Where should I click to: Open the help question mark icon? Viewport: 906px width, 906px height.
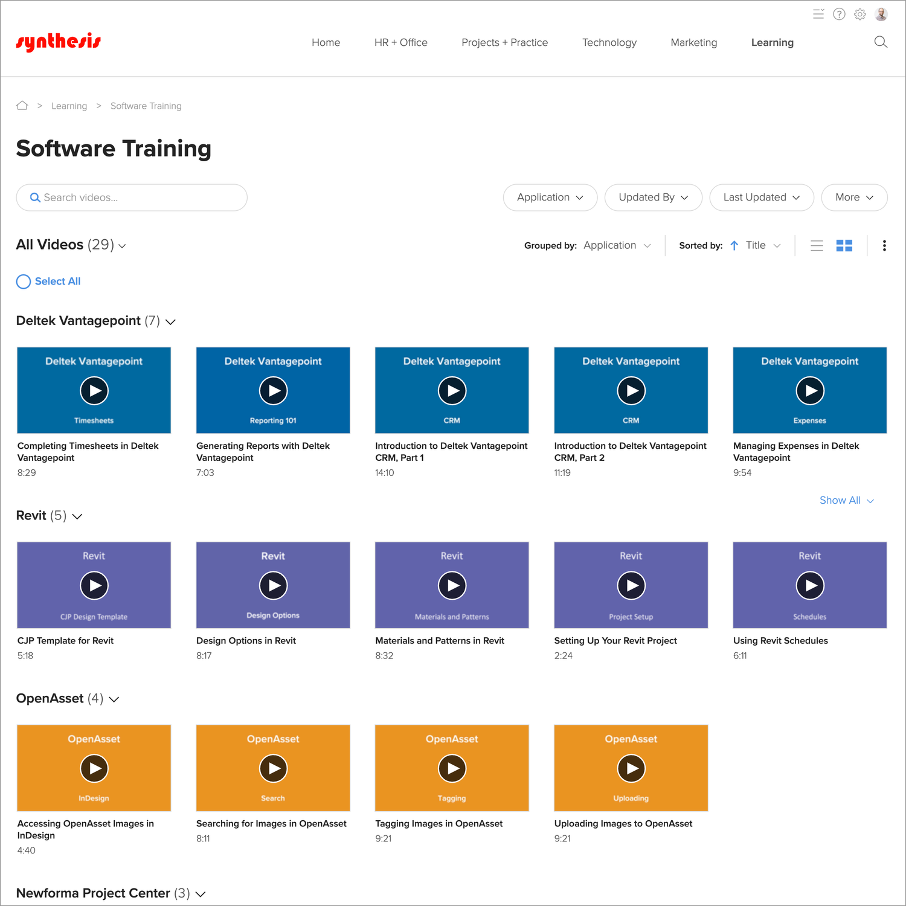pyautogui.click(x=839, y=14)
